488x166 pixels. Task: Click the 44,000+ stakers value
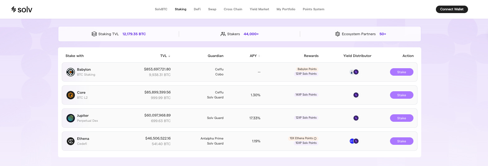pos(251,34)
